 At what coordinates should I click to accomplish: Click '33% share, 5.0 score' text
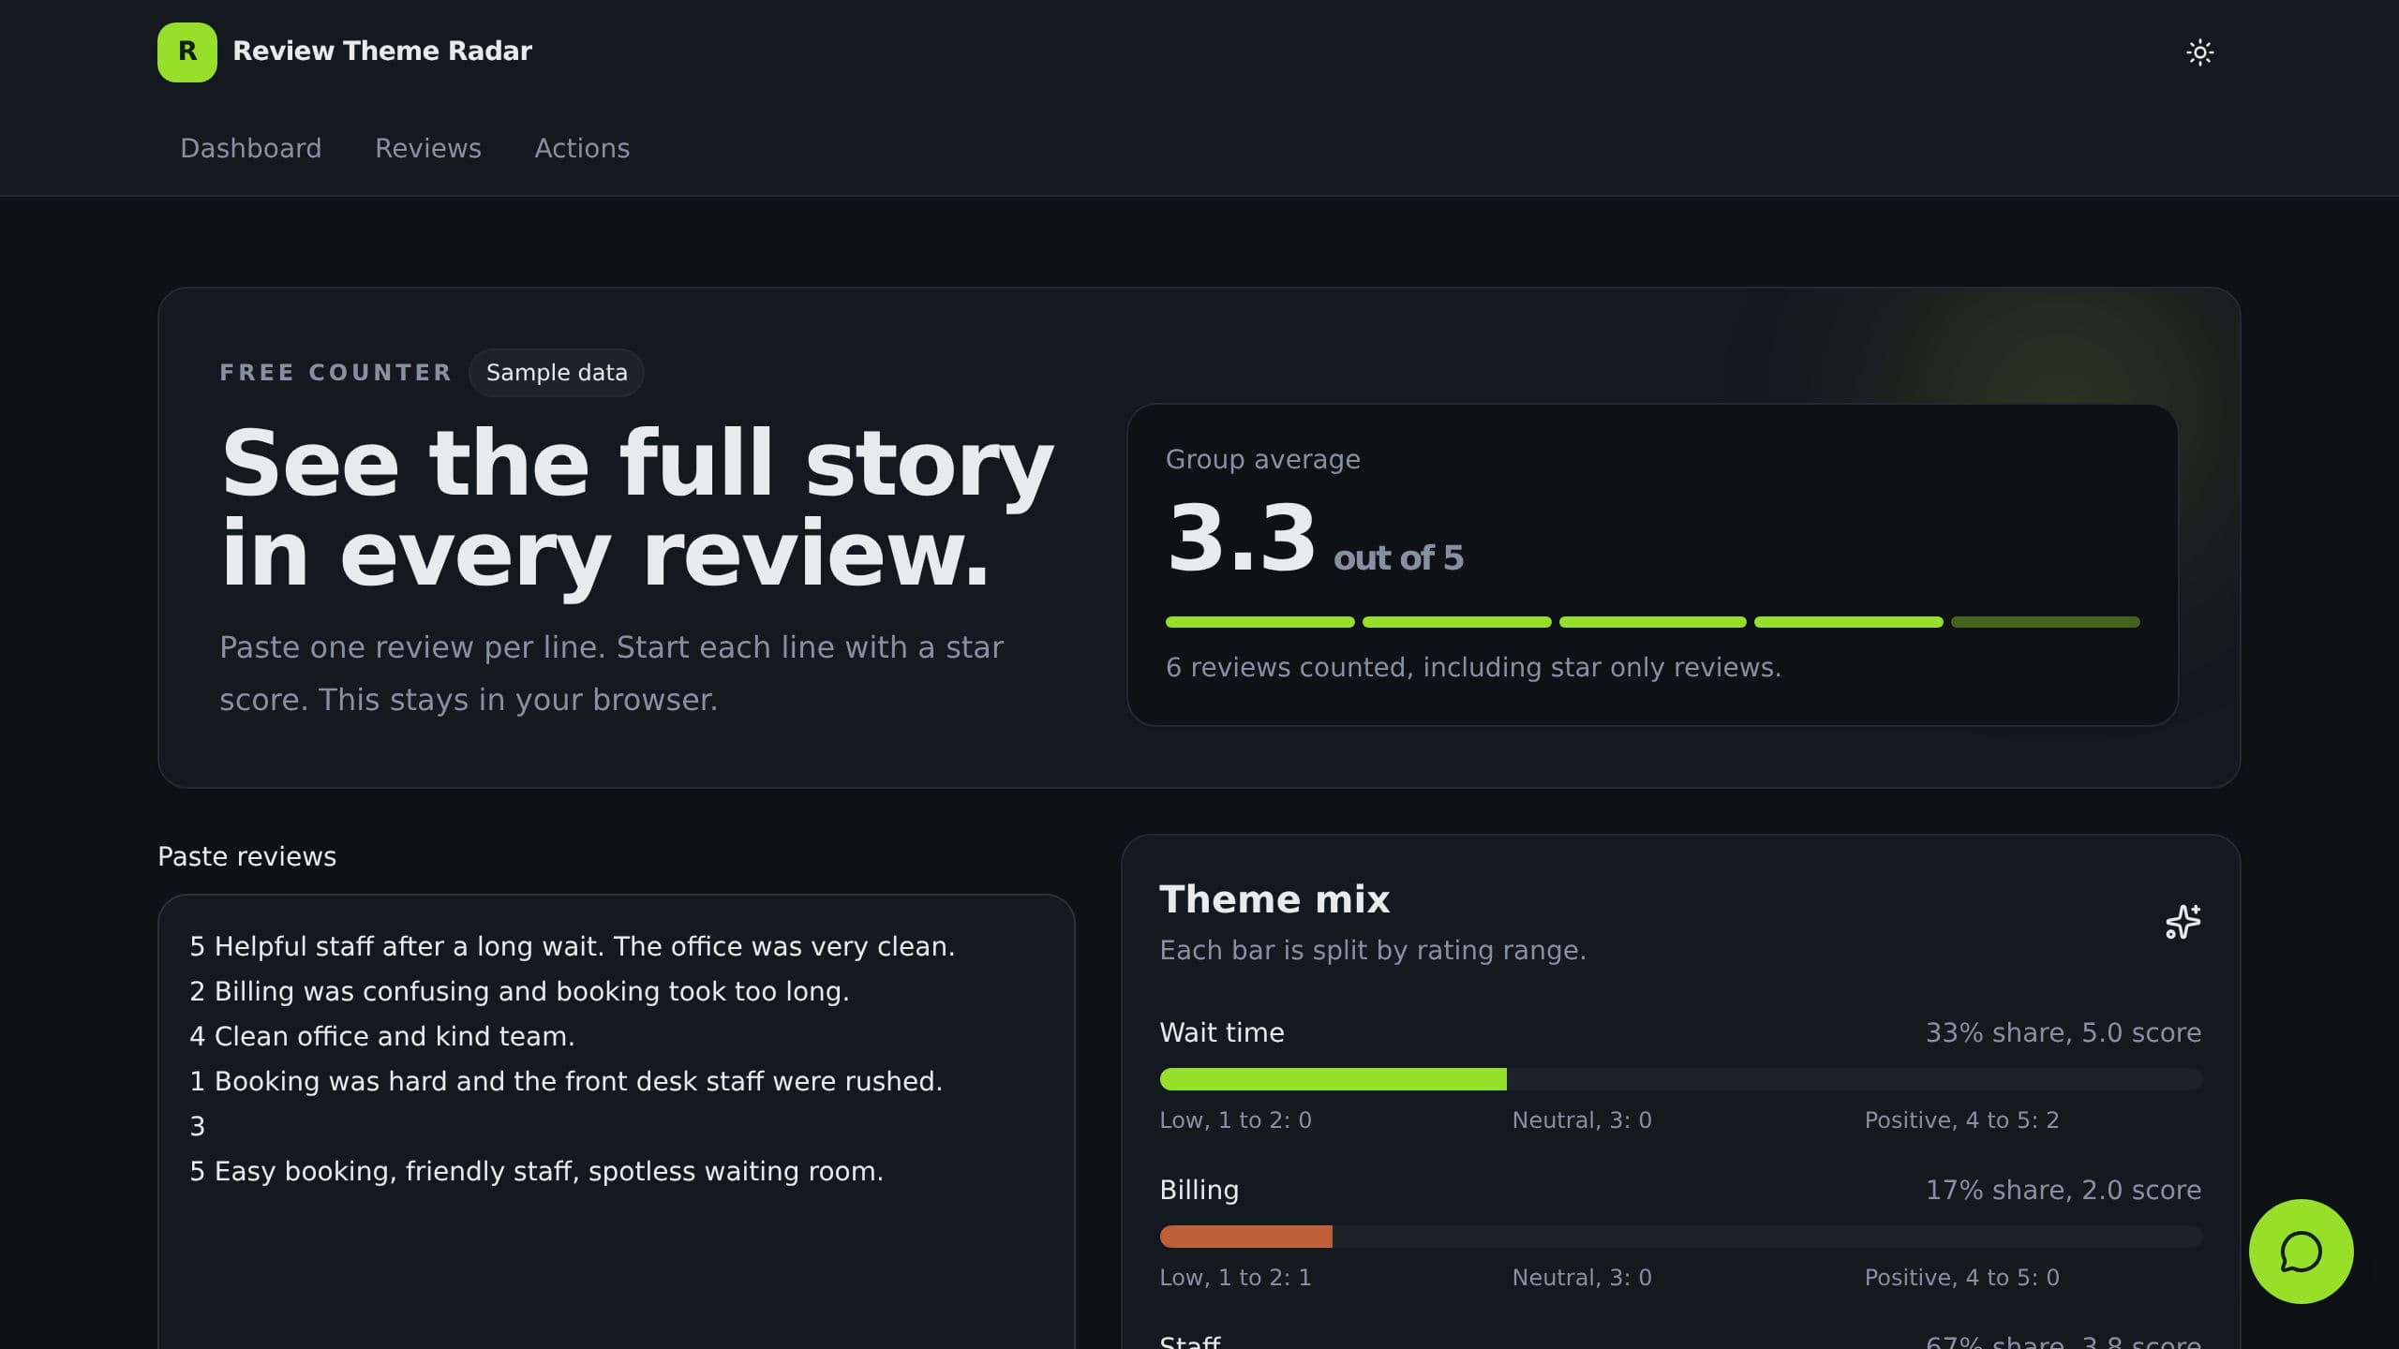pyautogui.click(x=2064, y=1032)
